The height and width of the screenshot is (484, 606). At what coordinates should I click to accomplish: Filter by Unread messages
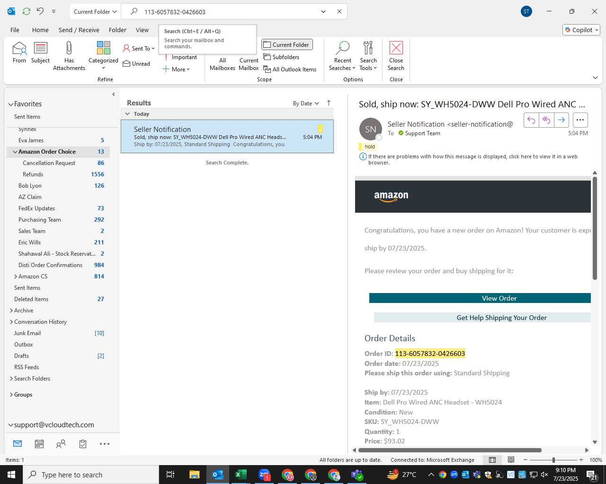tap(136, 64)
